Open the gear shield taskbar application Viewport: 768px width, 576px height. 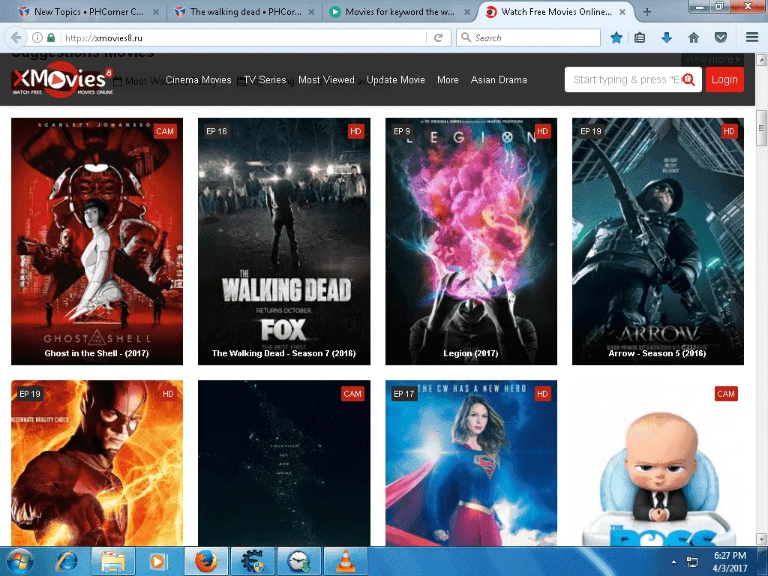point(252,561)
